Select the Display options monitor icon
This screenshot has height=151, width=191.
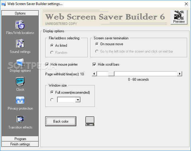pos(20,63)
